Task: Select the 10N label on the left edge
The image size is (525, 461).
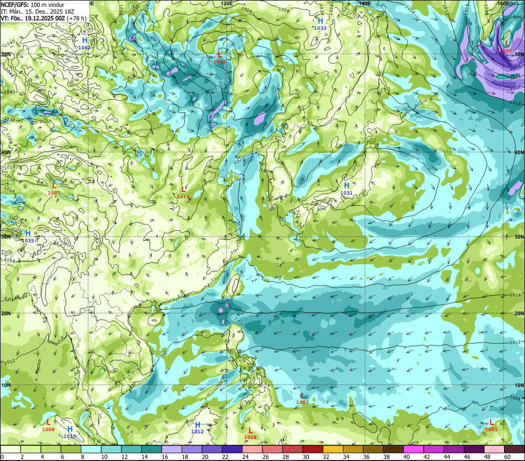Action: click(6, 385)
